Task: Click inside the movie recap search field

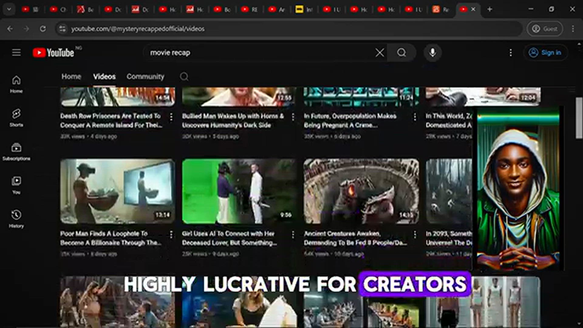Action: click(x=258, y=53)
